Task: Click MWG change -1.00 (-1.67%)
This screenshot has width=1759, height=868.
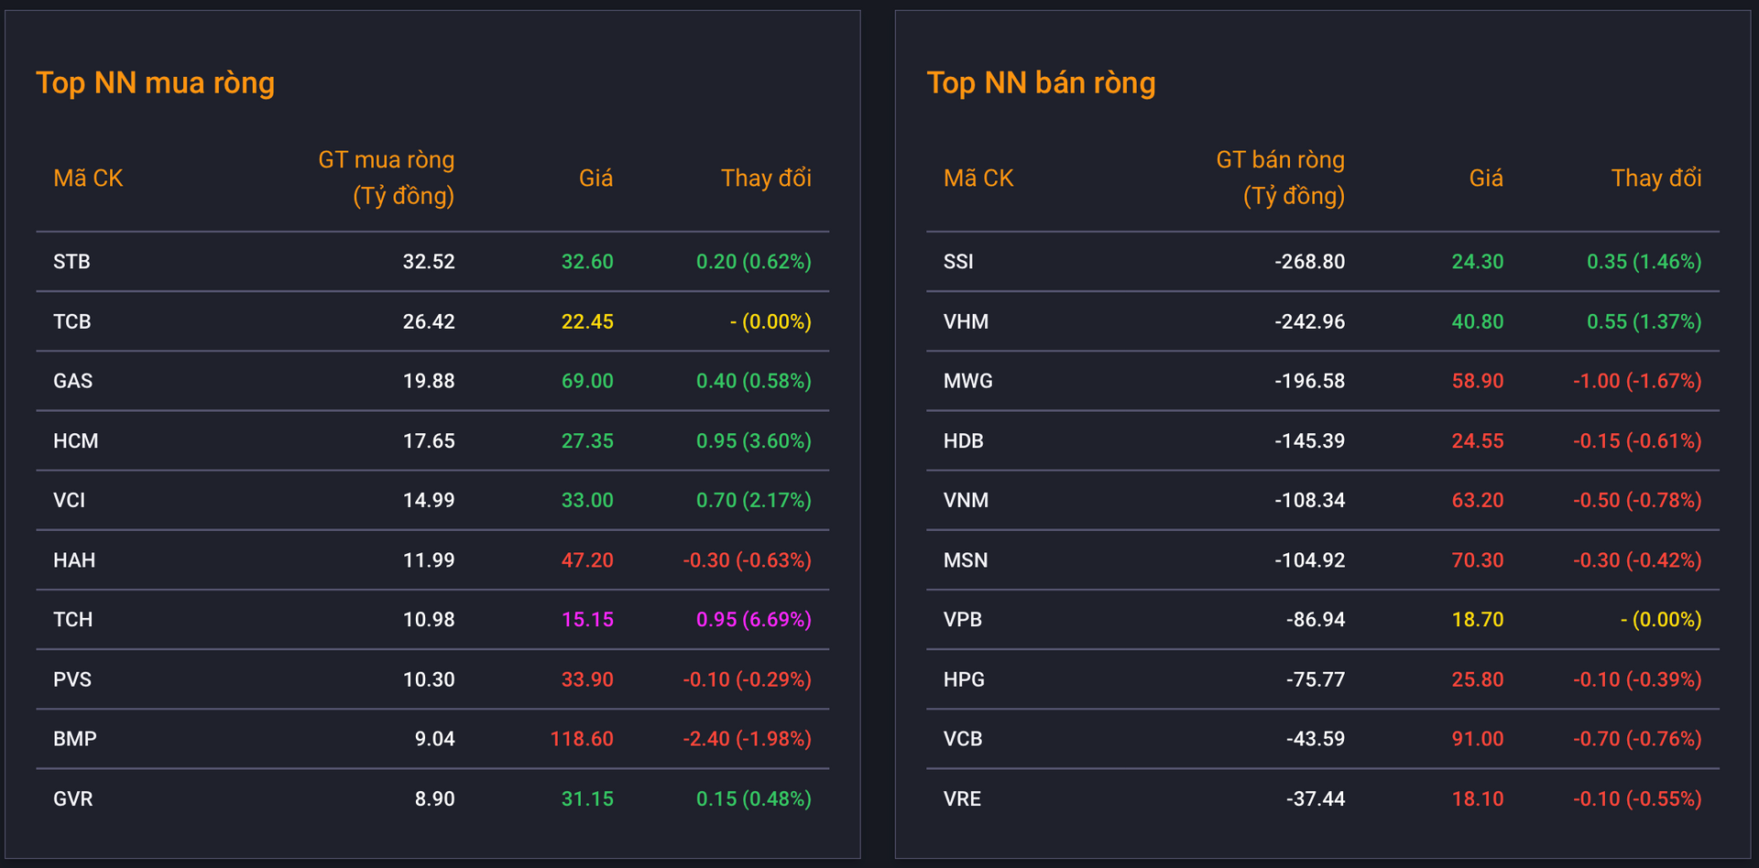Action: (1638, 381)
